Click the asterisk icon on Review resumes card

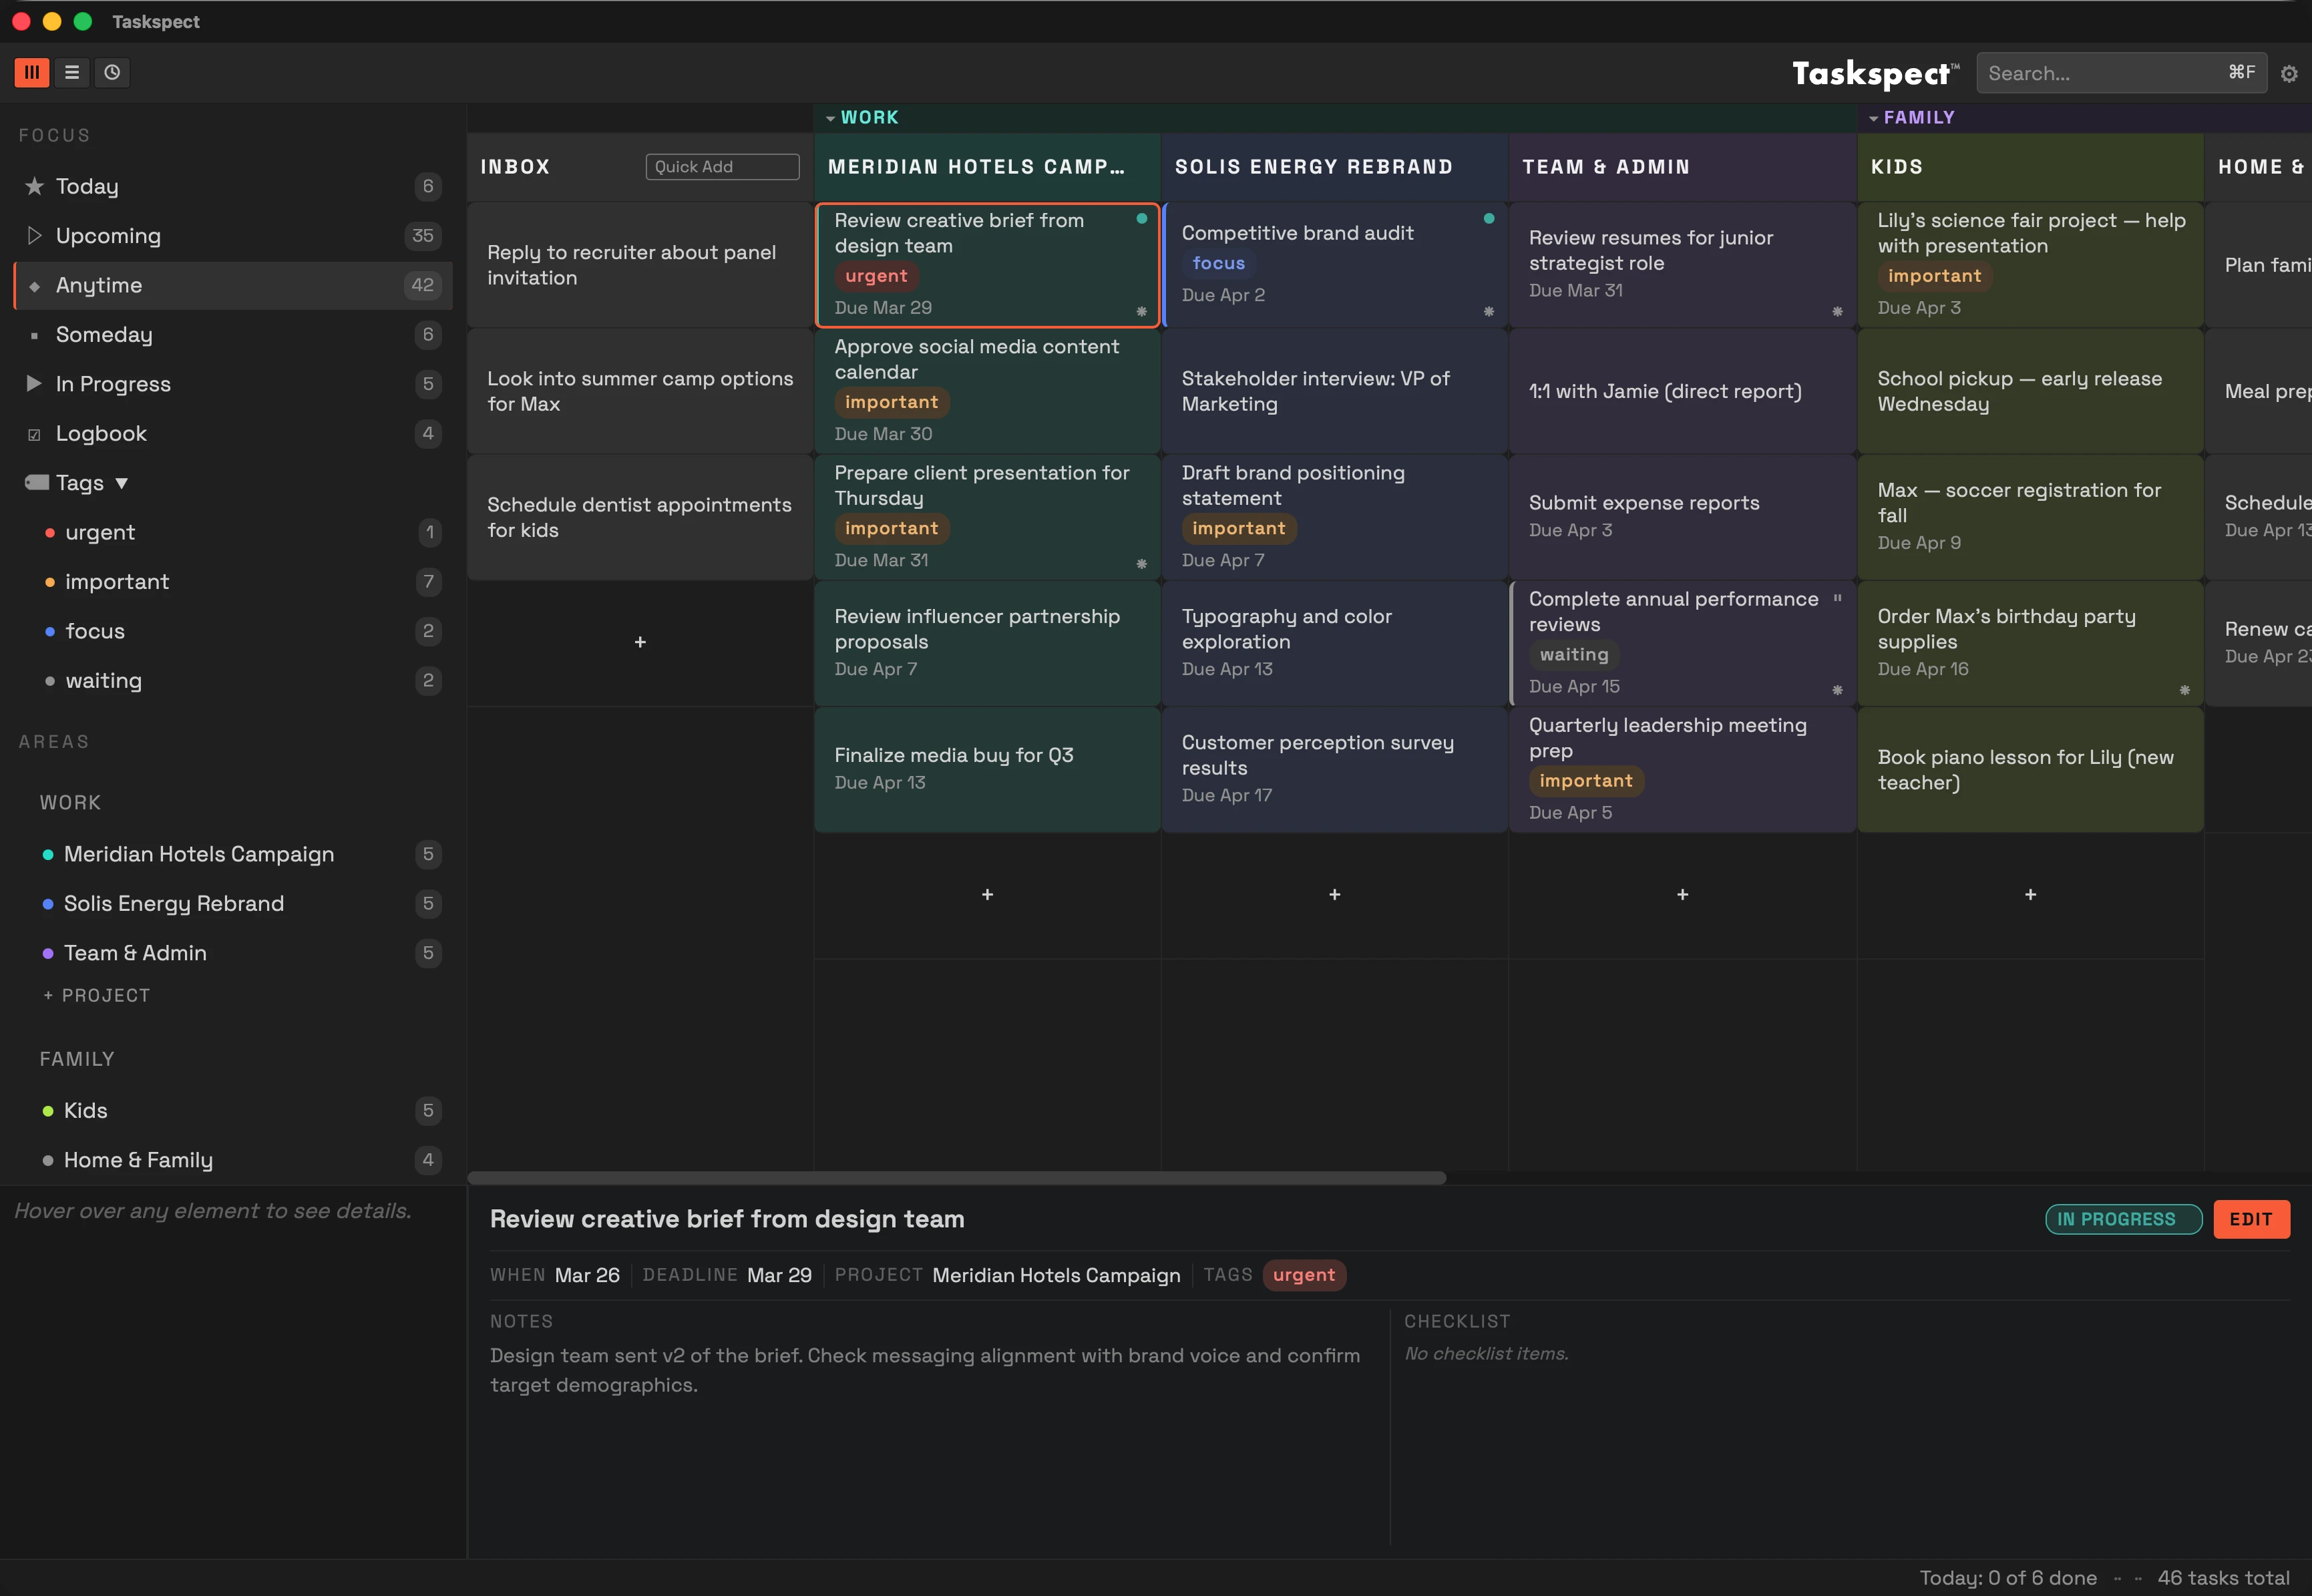pyautogui.click(x=1837, y=311)
